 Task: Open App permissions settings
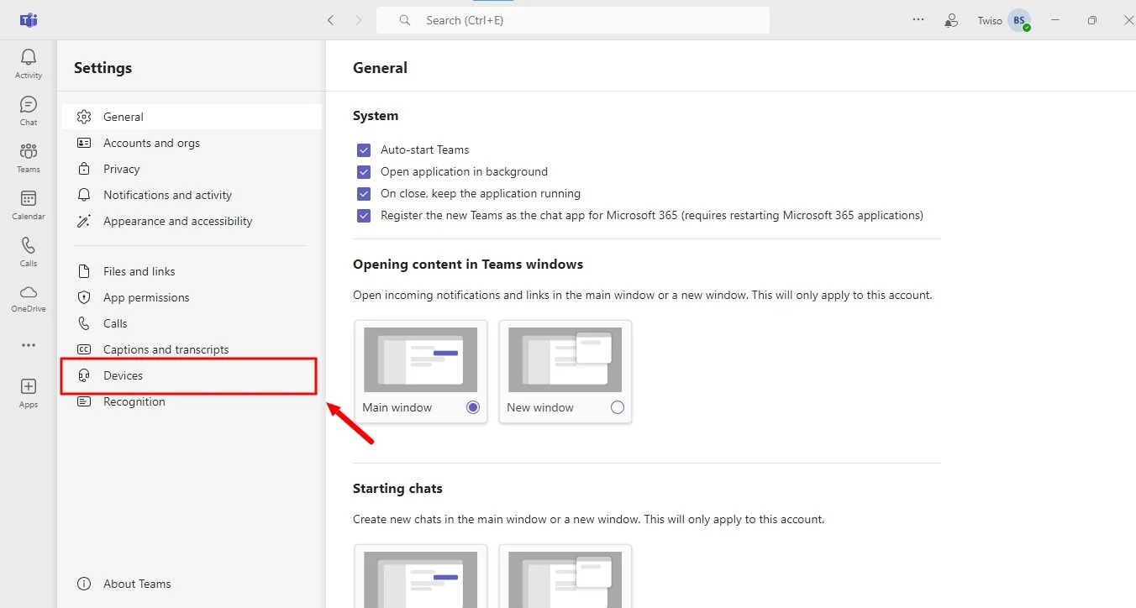click(x=192, y=297)
